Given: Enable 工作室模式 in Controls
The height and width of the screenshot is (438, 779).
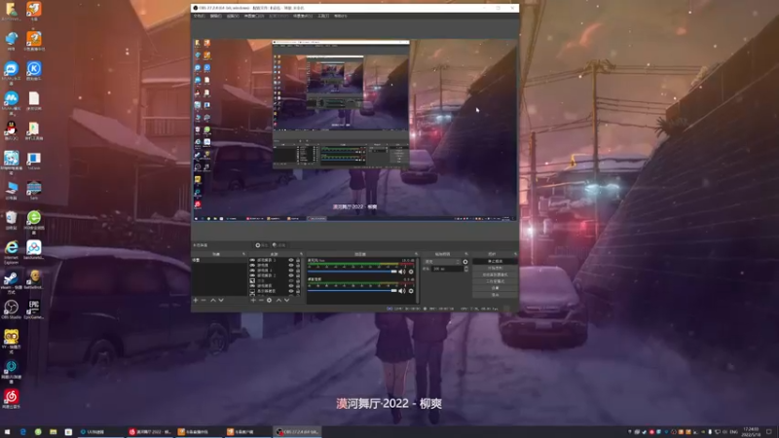Looking at the screenshot, I should tap(495, 281).
